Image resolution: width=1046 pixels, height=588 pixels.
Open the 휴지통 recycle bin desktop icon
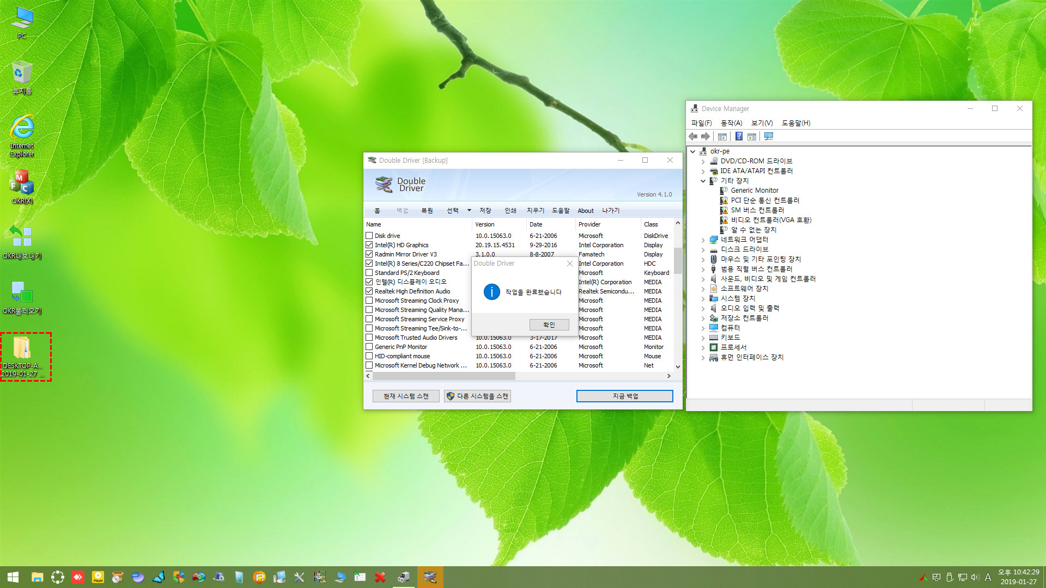pyautogui.click(x=22, y=78)
